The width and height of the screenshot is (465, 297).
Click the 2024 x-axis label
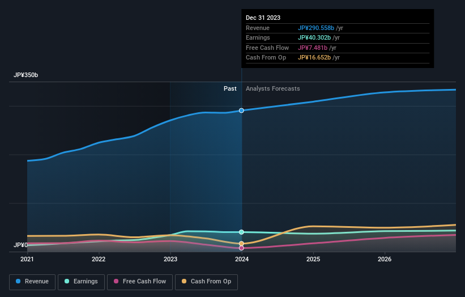[x=242, y=259]
